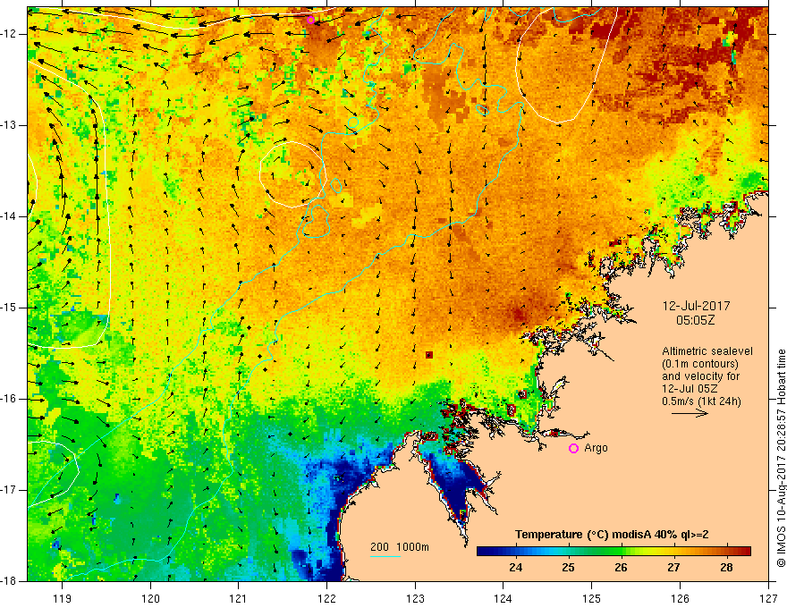Click the -13 latitude axis label
This screenshot has height=608, width=787.
(x=10, y=125)
